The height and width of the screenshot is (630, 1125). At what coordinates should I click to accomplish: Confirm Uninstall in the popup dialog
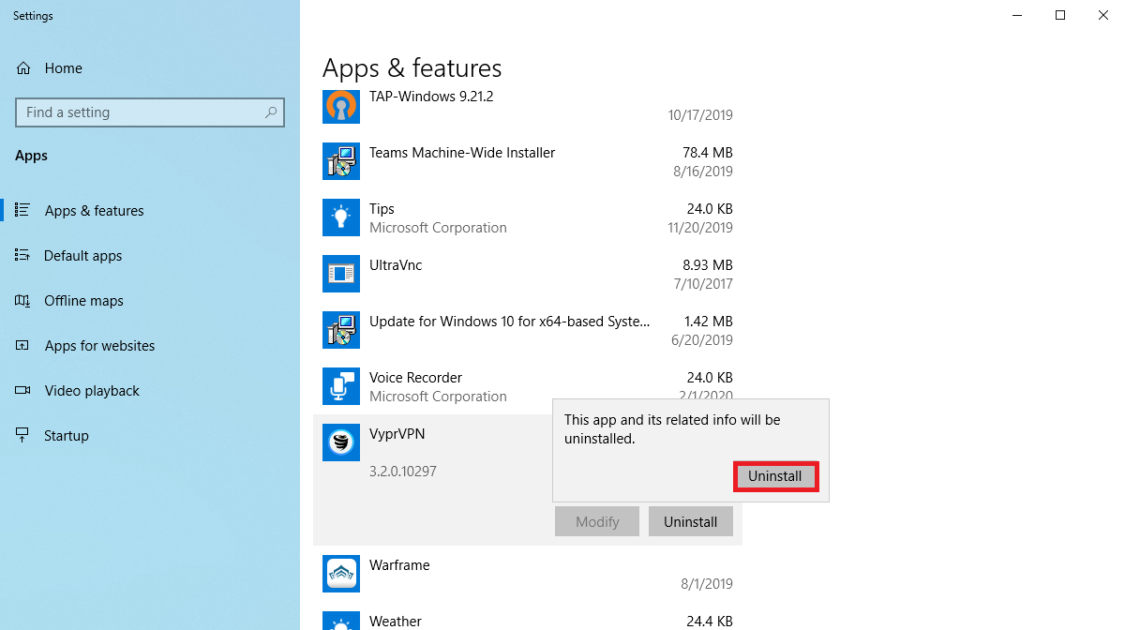tap(775, 476)
